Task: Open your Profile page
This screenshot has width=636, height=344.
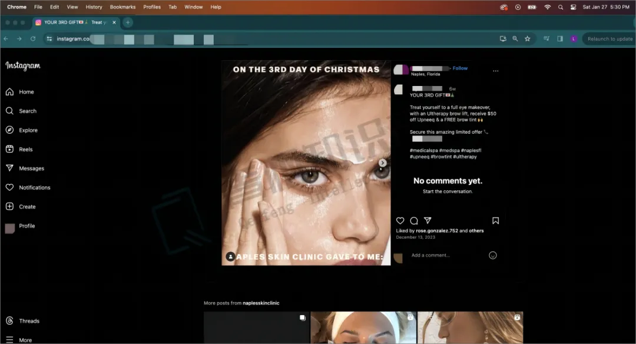Action: click(20, 226)
